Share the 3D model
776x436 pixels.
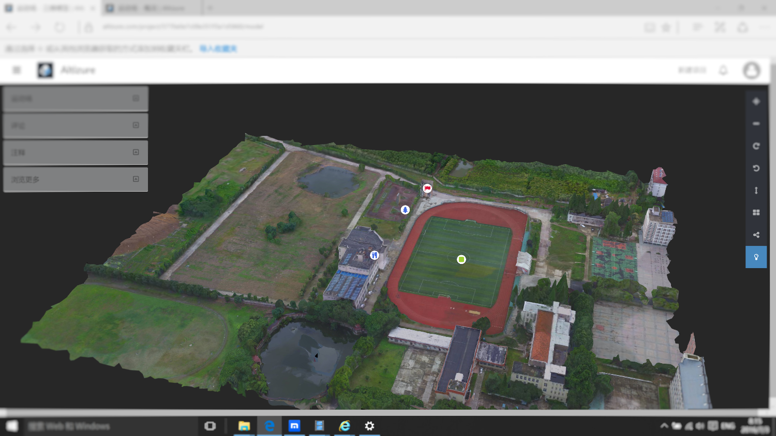(x=756, y=235)
